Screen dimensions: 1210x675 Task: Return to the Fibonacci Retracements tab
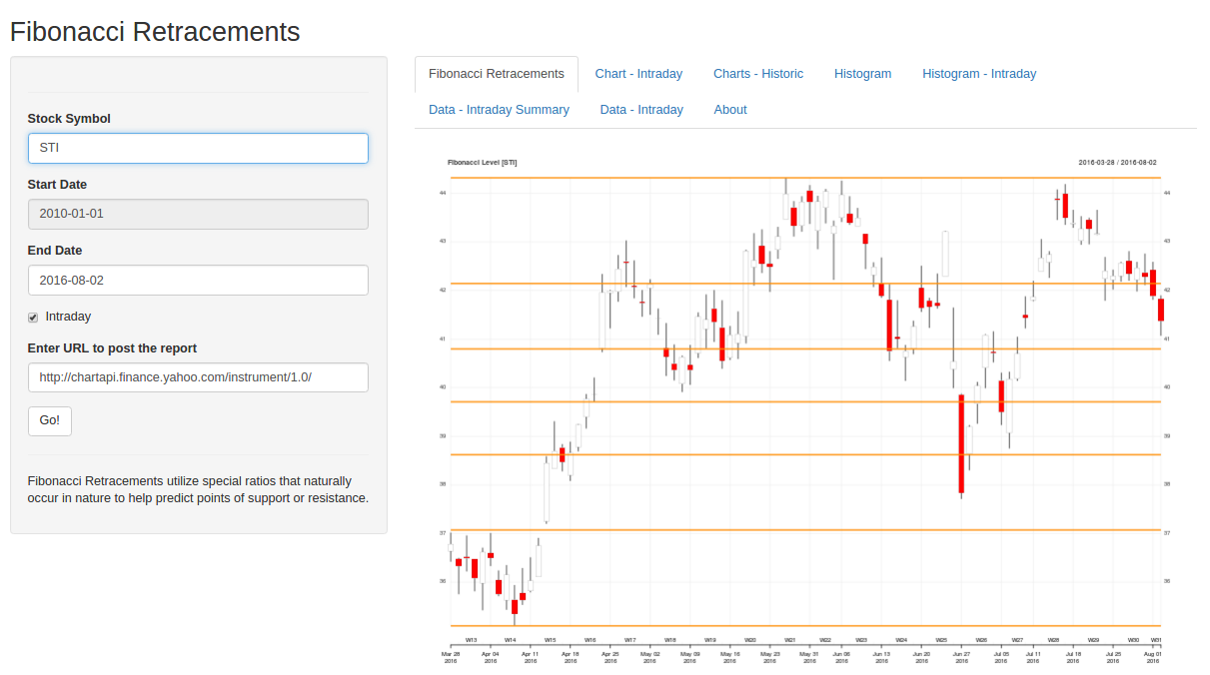point(496,73)
